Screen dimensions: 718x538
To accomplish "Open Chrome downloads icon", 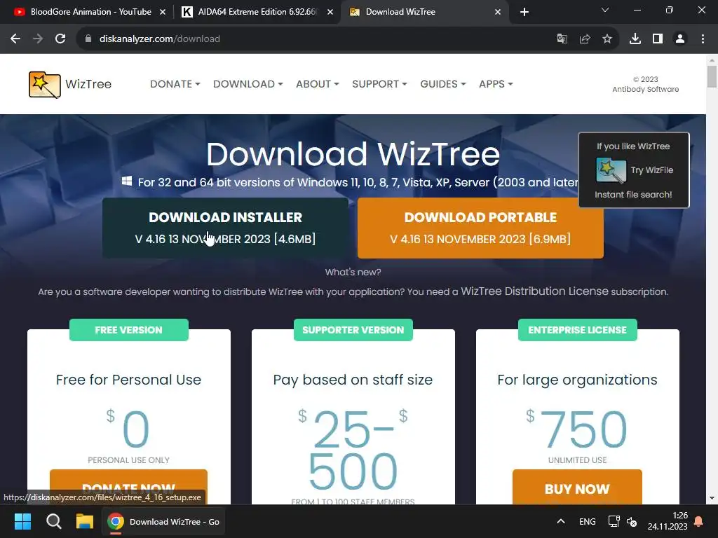I will tap(635, 39).
